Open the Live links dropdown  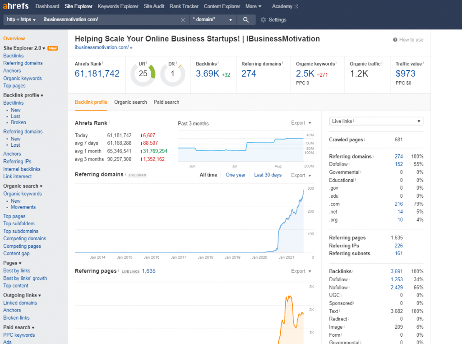pyautogui.click(x=376, y=121)
